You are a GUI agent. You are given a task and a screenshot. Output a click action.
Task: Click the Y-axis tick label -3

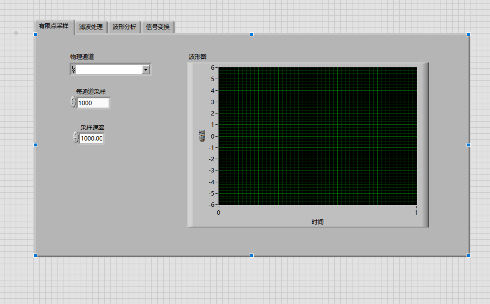coord(211,170)
